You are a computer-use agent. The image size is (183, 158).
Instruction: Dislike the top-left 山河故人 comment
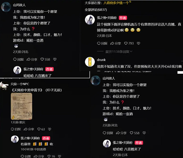pyautogui.click(x=55, y=59)
